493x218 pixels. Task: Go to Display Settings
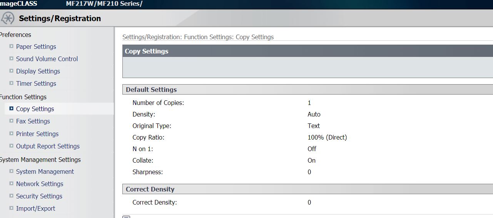click(x=38, y=71)
